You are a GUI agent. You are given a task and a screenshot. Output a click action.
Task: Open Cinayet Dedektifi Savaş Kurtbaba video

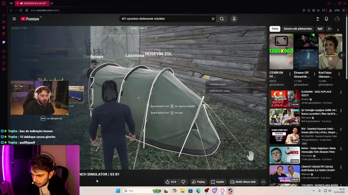pyautogui.click(x=285, y=173)
